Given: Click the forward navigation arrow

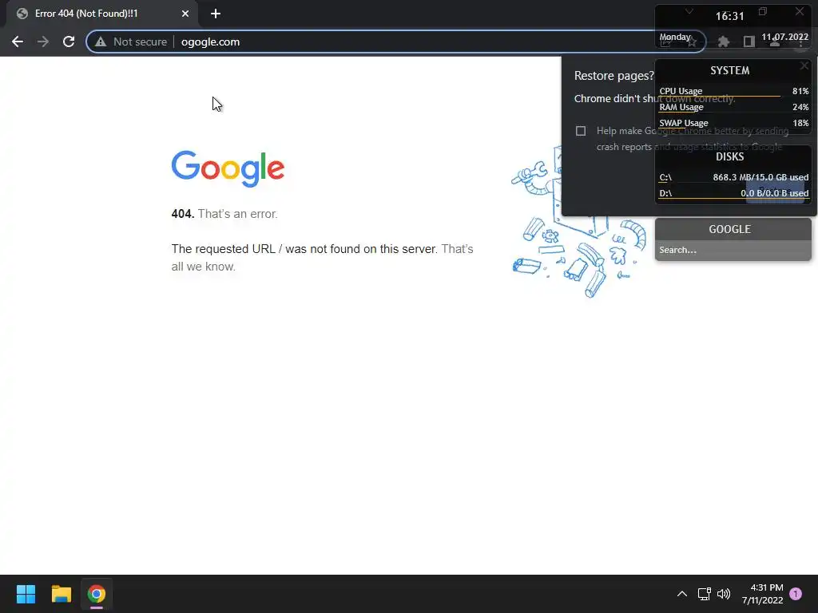Looking at the screenshot, I should pyautogui.click(x=43, y=42).
